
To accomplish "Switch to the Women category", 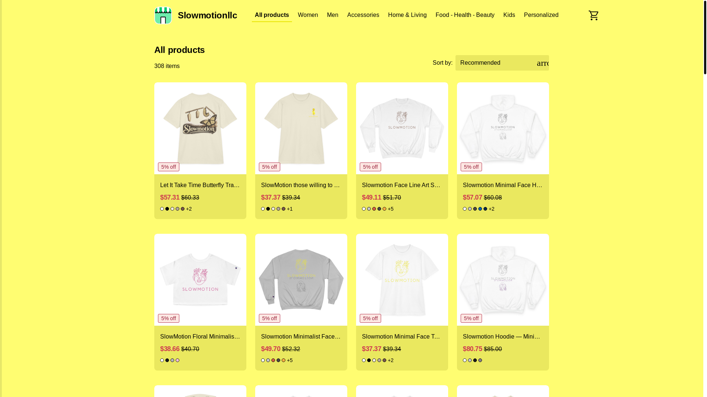I will click(x=308, y=15).
